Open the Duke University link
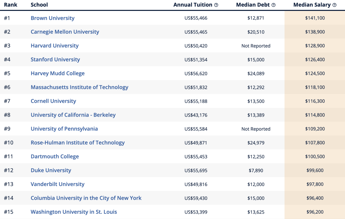345x219 pixels. click(x=51, y=171)
